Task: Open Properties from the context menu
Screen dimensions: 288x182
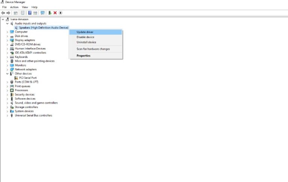Action: point(83,56)
